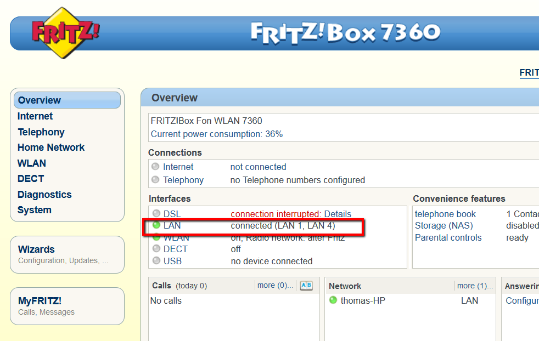539x341 pixels.
Task: Click the 'off' DECT status text
Action: click(236, 249)
